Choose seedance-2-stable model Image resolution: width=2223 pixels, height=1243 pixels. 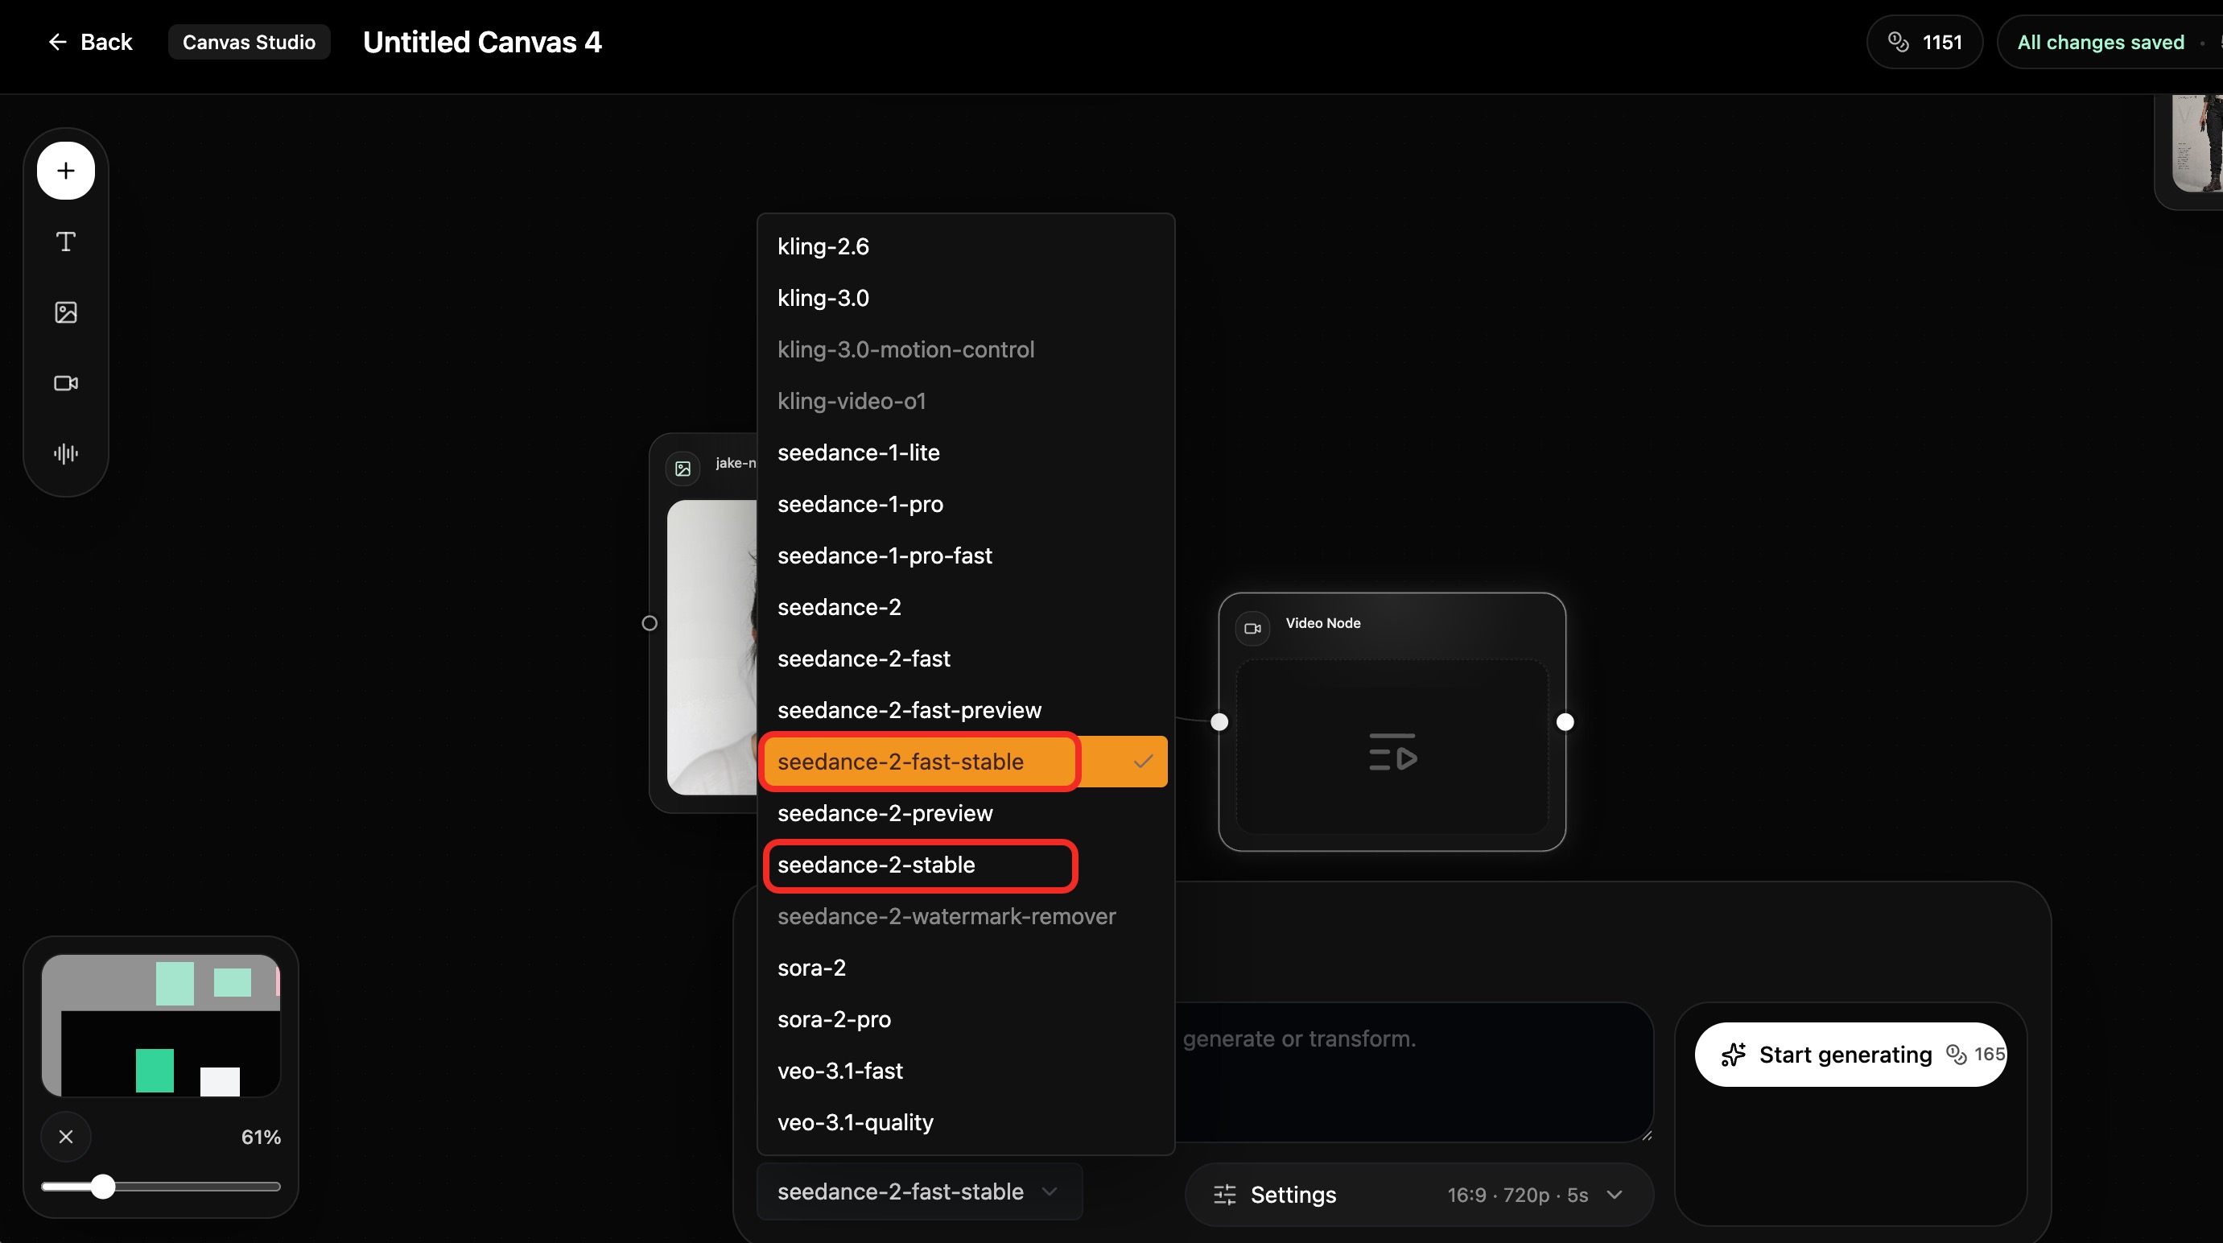[x=966, y=864]
